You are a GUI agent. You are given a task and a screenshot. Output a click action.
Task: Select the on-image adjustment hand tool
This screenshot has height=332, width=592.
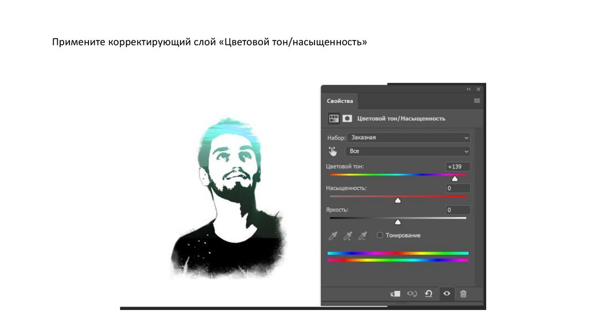(x=332, y=152)
